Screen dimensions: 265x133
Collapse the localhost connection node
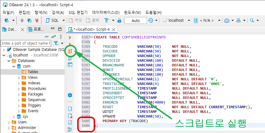pyautogui.click(x=4, y=55)
